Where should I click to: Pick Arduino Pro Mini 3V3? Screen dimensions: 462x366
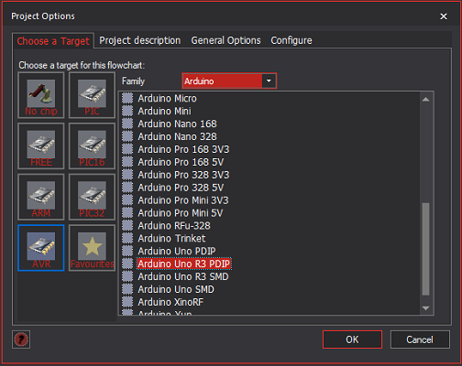(x=183, y=200)
